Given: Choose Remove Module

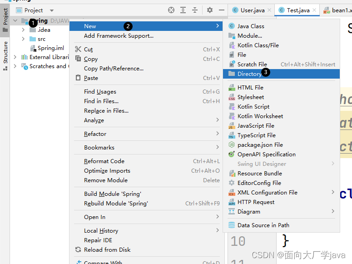Looking at the screenshot, I should (x=147, y=180).
